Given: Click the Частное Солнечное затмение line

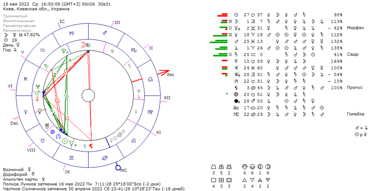Looking at the screenshot, I should (x=93, y=189).
